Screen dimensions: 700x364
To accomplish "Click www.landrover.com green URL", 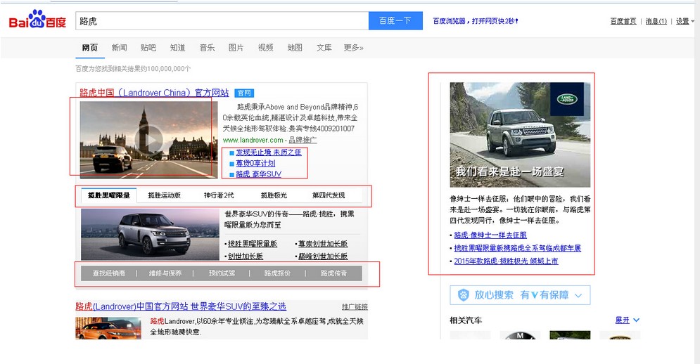I will point(253,140).
